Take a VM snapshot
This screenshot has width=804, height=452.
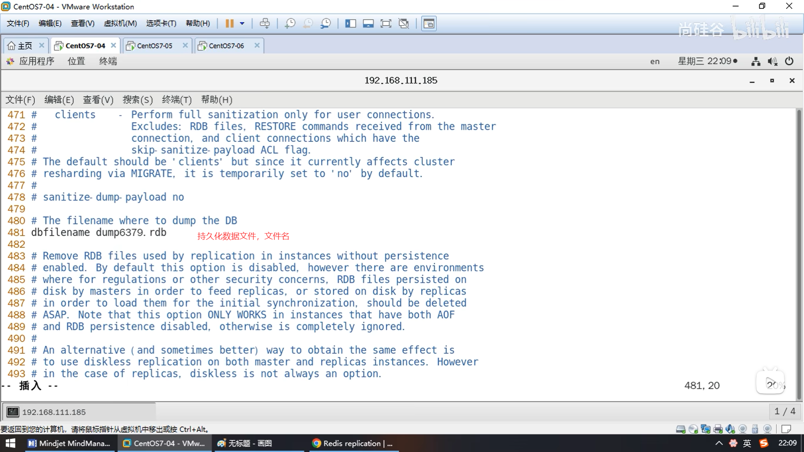[290, 23]
